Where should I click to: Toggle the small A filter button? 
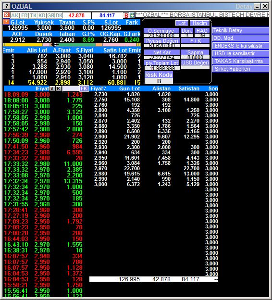point(52,88)
